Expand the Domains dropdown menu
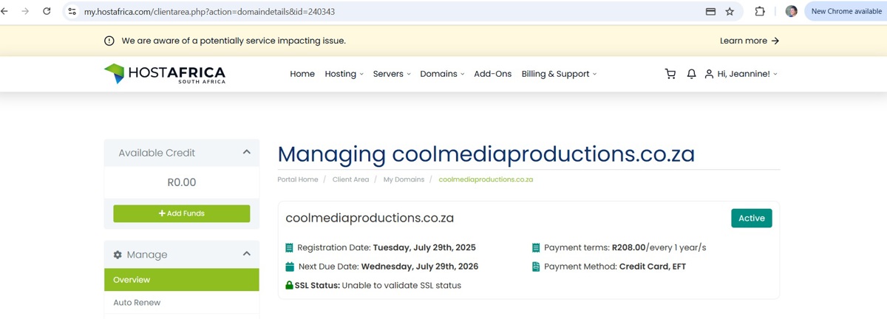The width and height of the screenshot is (887, 319). [442, 74]
